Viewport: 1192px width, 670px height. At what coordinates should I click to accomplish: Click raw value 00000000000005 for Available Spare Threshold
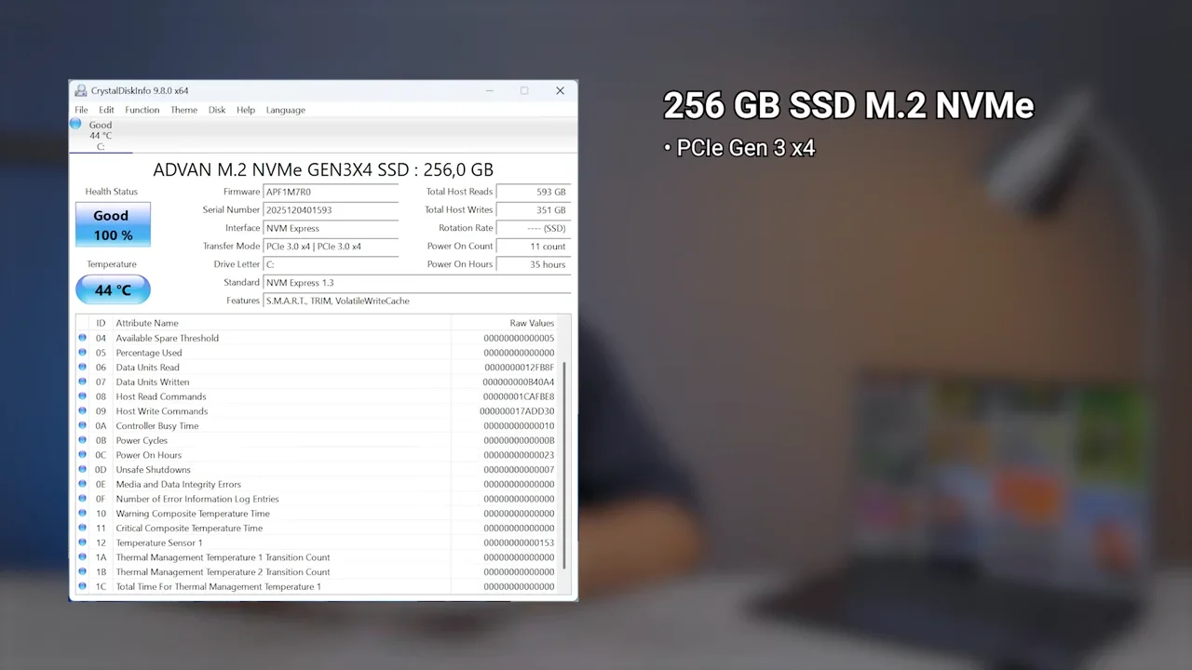(x=519, y=338)
